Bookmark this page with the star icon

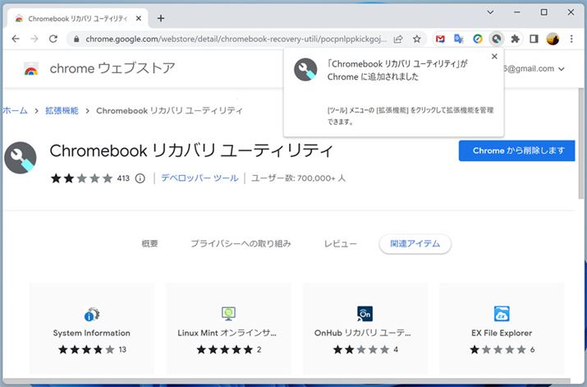417,39
